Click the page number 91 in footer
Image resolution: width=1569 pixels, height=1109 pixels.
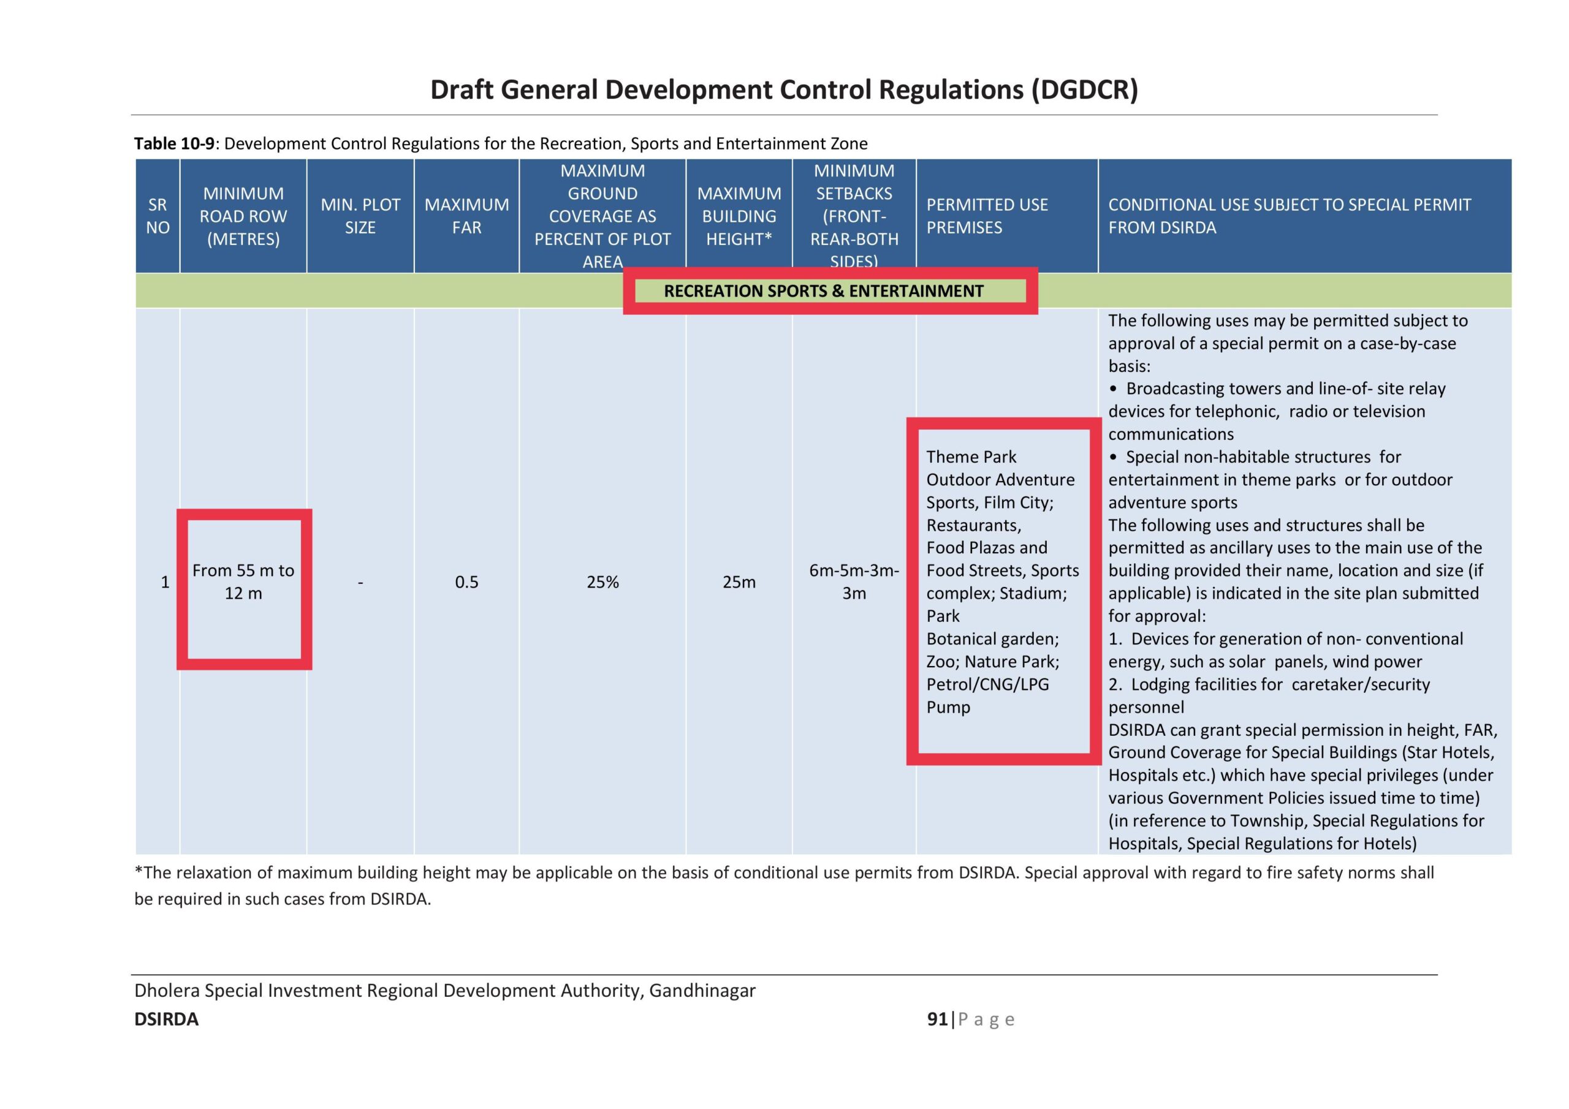click(938, 1019)
